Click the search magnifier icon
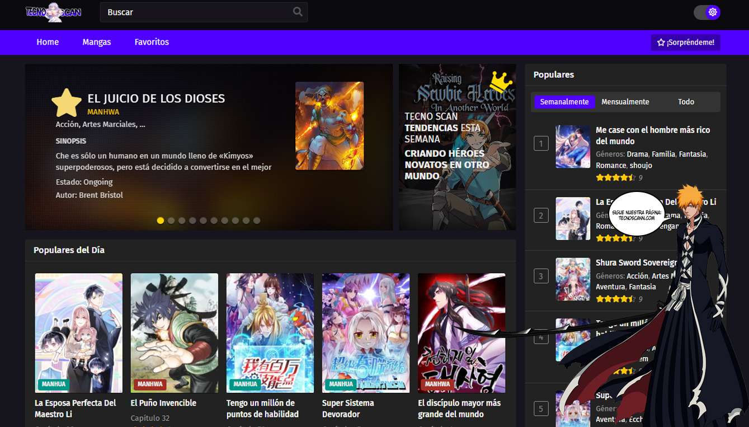Image resolution: width=749 pixels, height=427 pixels. tap(298, 12)
